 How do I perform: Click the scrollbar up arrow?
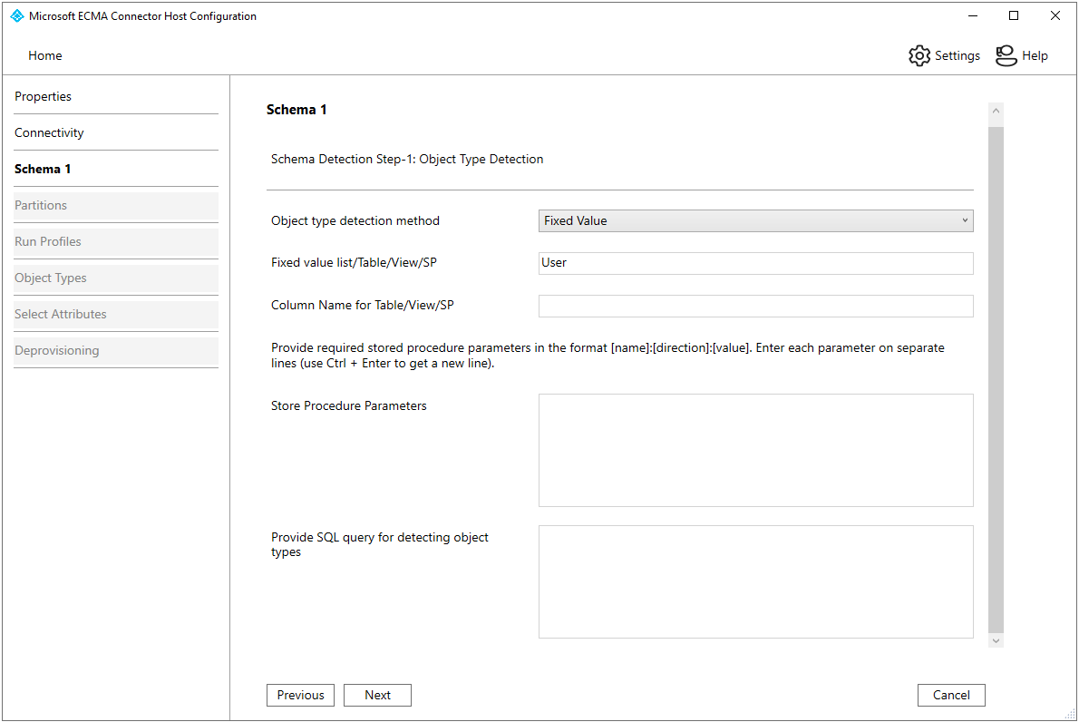pyautogui.click(x=996, y=112)
